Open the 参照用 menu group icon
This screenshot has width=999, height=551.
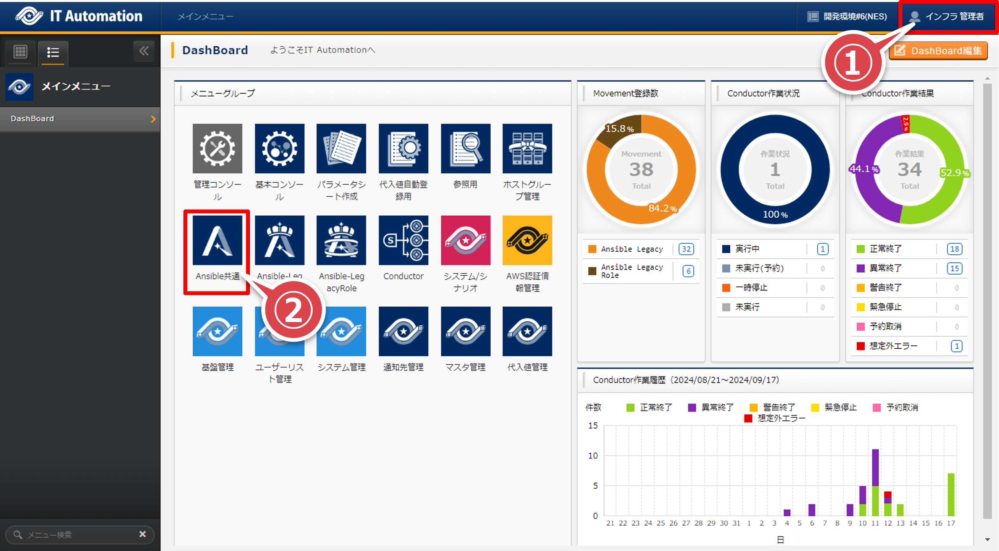coord(465,149)
